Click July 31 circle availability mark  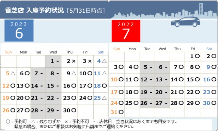click(121, 112)
